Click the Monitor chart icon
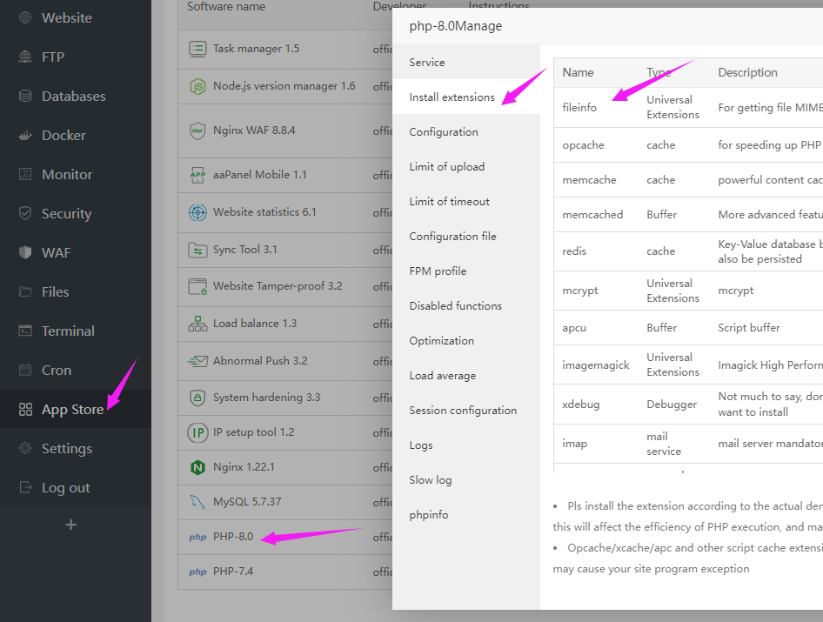Screen dimensions: 823x622 24,174
